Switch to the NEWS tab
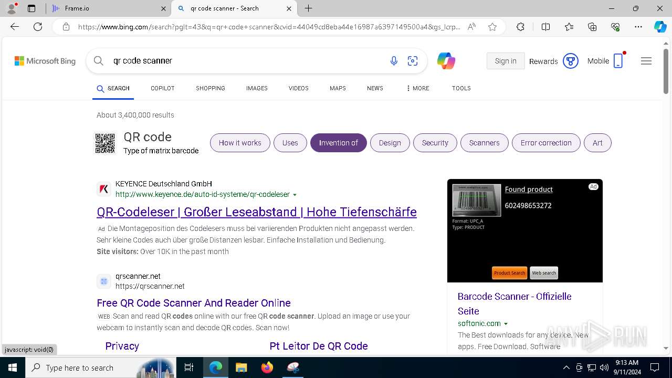Viewport: 672px width, 378px height. pyautogui.click(x=375, y=88)
